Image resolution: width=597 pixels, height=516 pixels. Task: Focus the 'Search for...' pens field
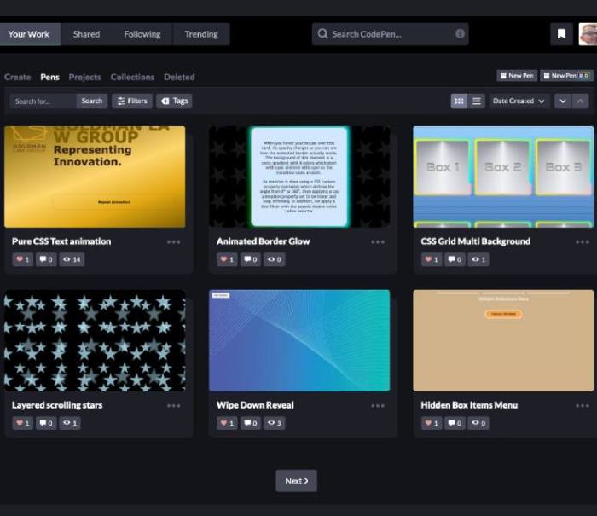click(x=43, y=101)
